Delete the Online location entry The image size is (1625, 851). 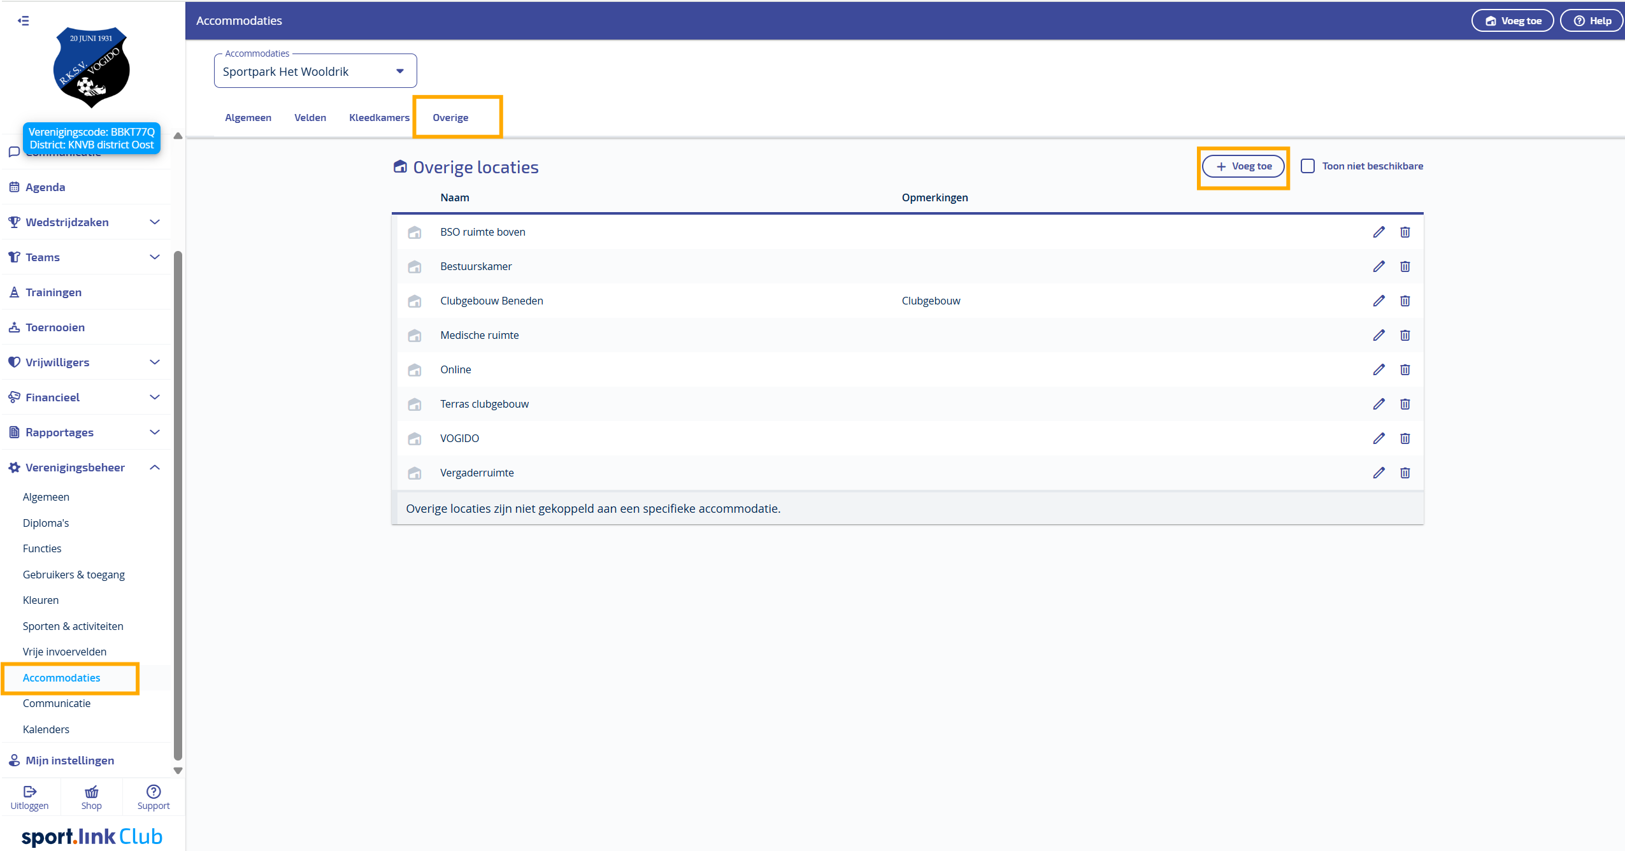coord(1405,369)
